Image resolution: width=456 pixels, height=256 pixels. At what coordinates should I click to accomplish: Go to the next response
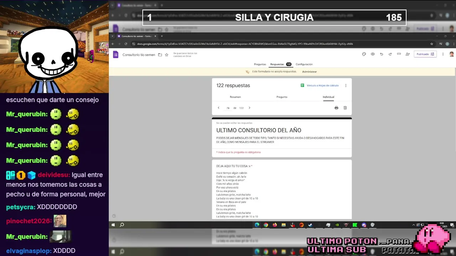click(249, 108)
